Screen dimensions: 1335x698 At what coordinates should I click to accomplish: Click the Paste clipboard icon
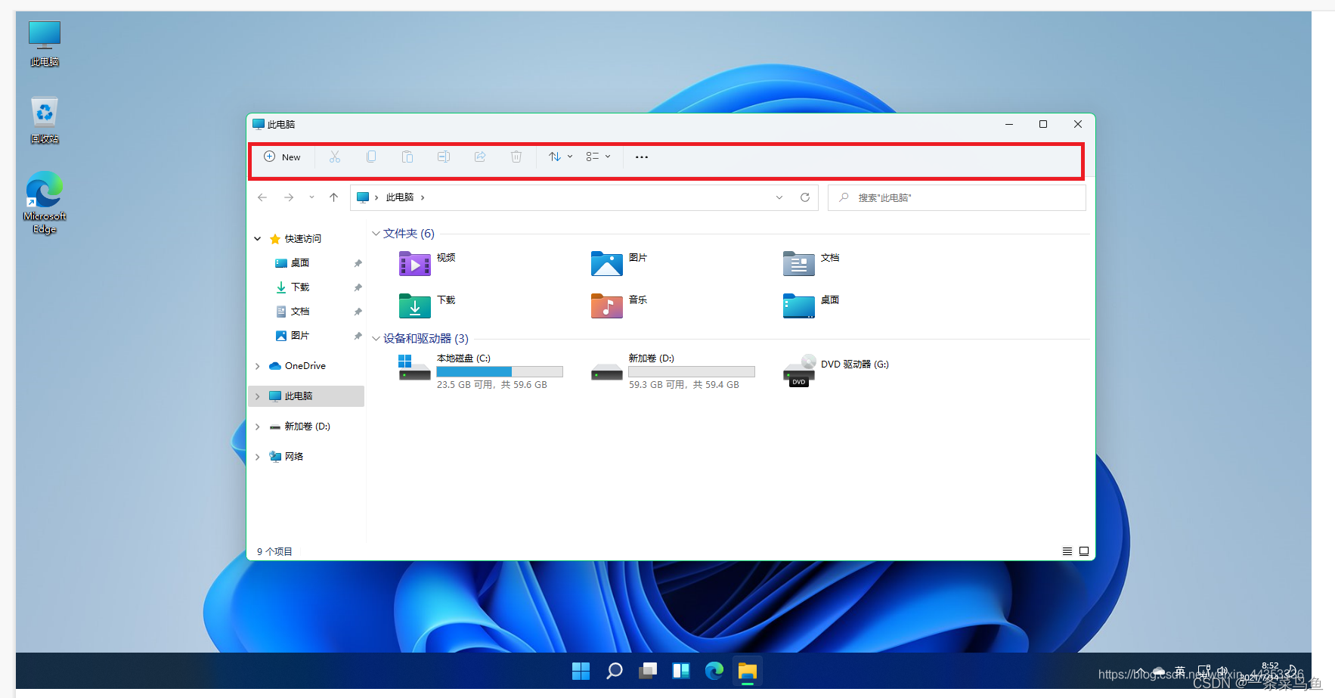[x=407, y=157]
